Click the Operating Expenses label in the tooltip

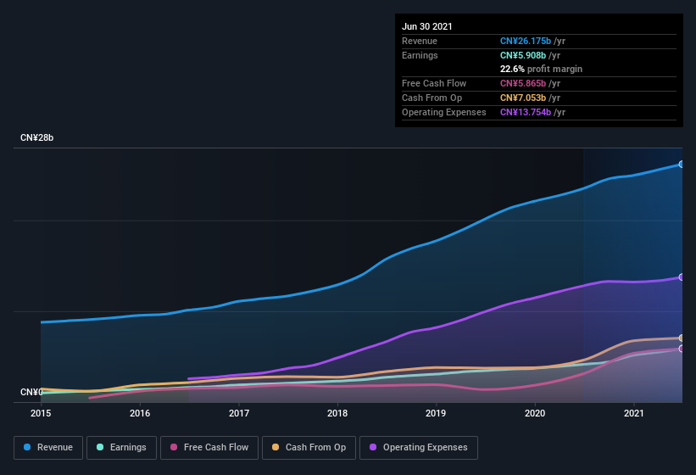(444, 112)
